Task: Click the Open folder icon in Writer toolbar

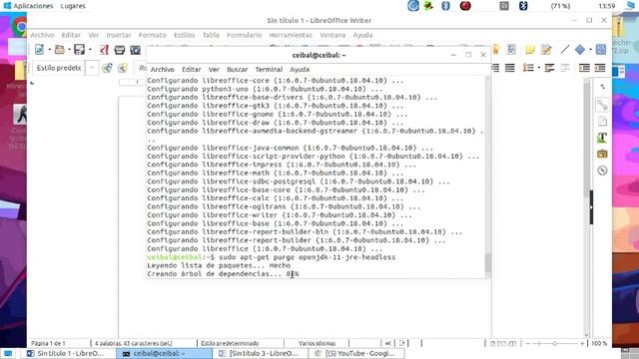Action: point(60,50)
